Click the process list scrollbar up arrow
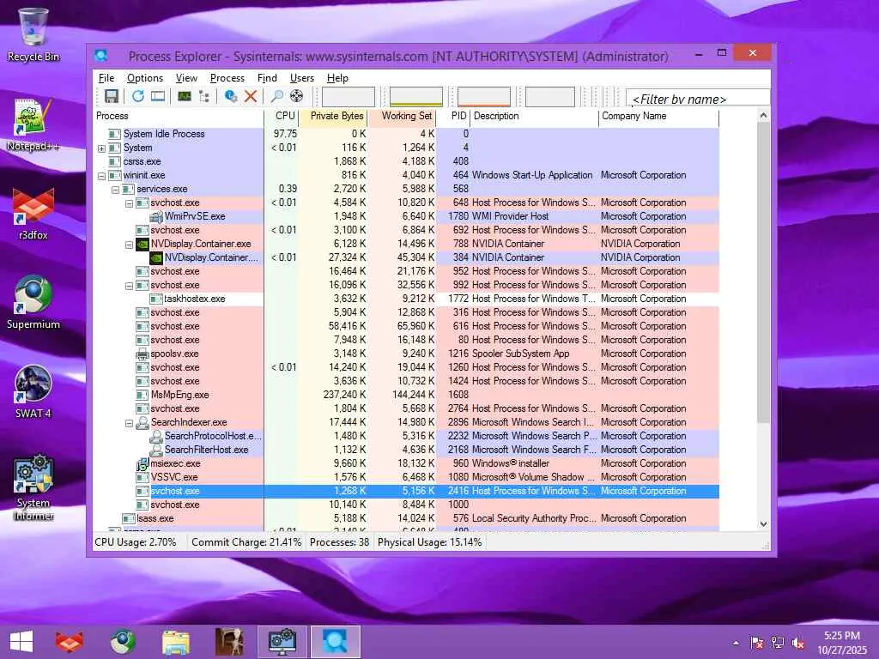The height and width of the screenshot is (659, 879). (763, 116)
